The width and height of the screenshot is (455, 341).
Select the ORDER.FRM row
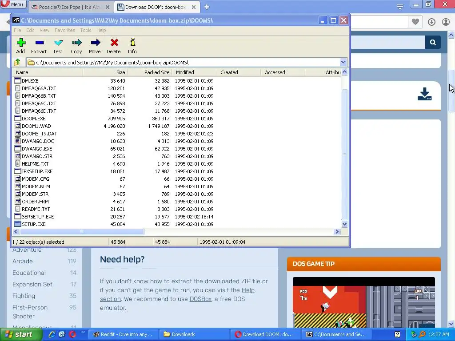point(177,201)
